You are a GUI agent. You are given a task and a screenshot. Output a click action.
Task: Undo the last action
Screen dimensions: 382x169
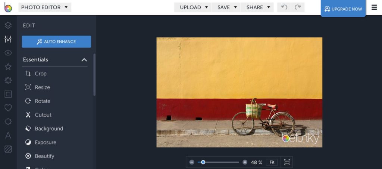(284, 7)
